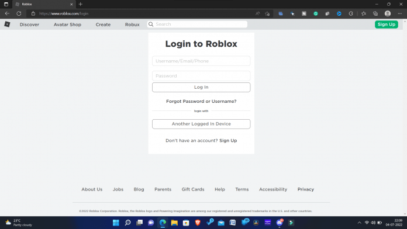This screenshot has width=407, height=229.
Task: Open Windows Start menu
Action: [x=116, y=223]
